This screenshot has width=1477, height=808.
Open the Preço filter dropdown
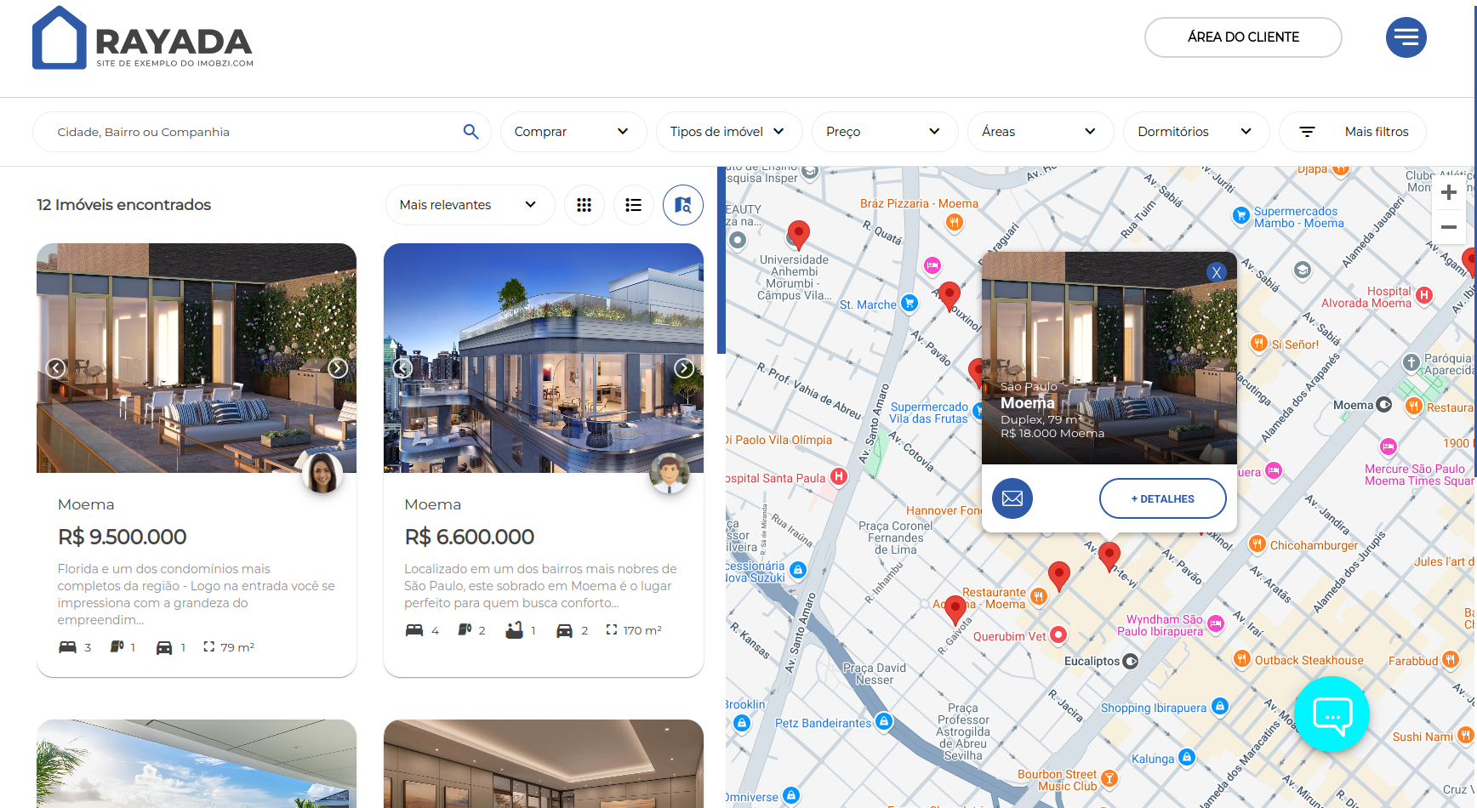pyautogui.click(x=885, y=132)
